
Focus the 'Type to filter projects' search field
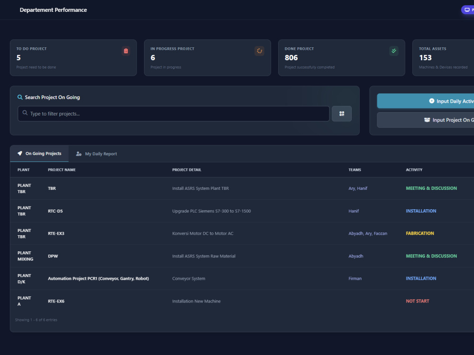(x=173, y=114)
